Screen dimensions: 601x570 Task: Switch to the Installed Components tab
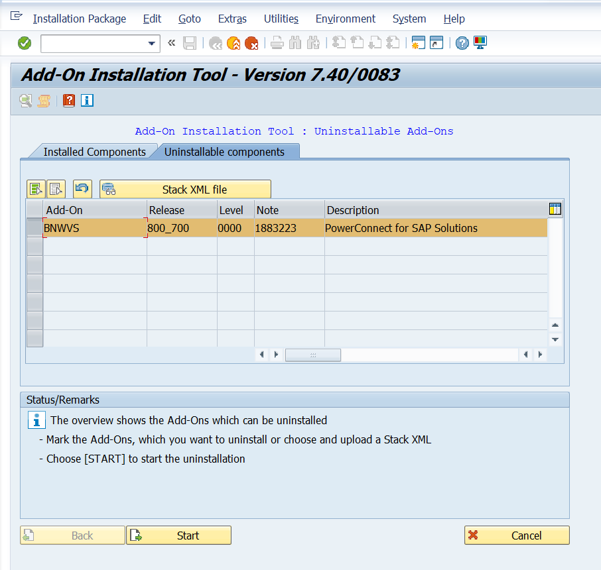tap(94, 152)
